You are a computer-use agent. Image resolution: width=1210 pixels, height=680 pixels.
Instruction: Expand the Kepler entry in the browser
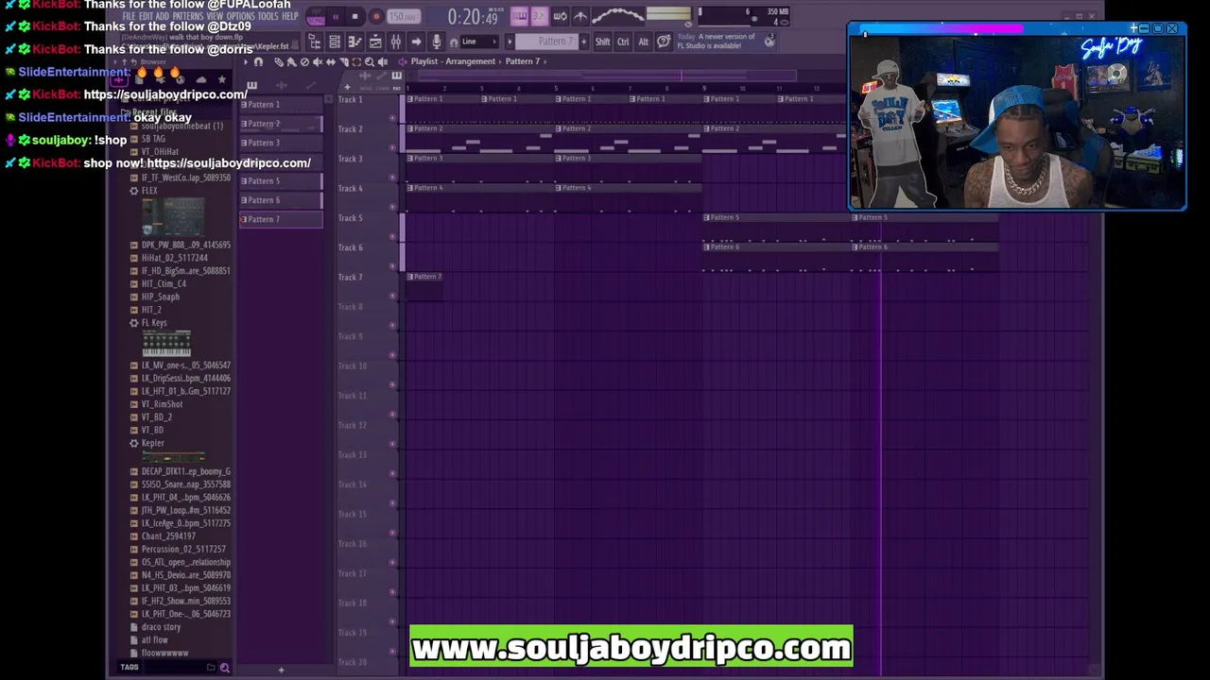coord(152,443)
